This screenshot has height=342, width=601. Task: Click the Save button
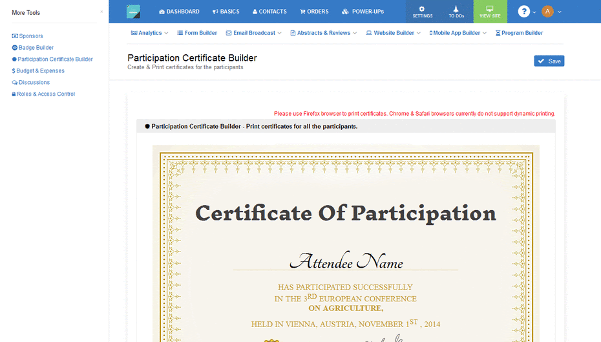pos(549,61)
